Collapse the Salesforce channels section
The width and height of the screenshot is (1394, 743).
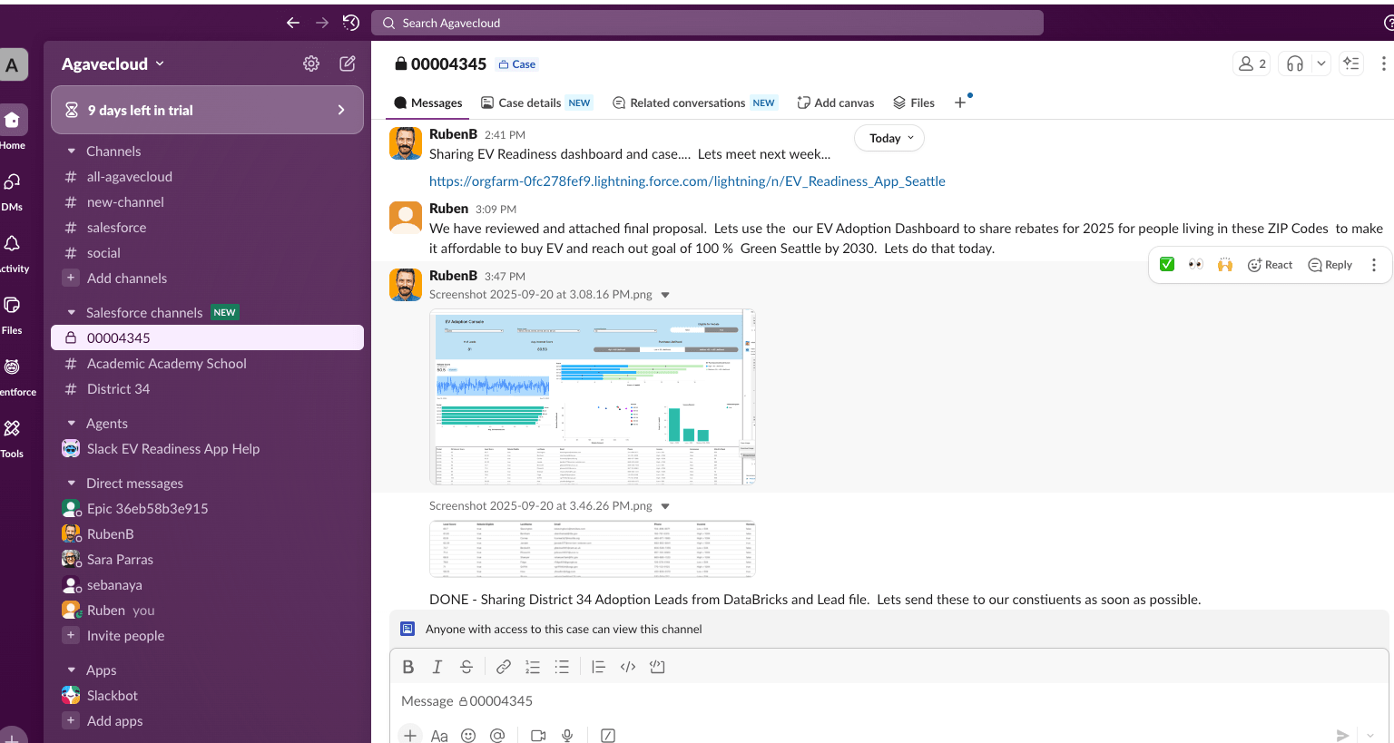pos(71,313)
